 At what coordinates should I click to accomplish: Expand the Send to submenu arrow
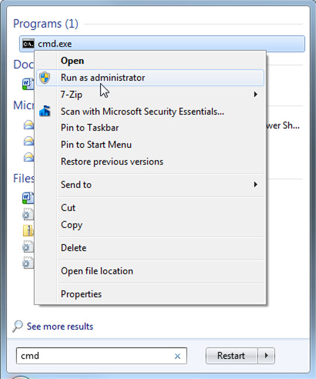pyautogui.click(x=256, y=185)
